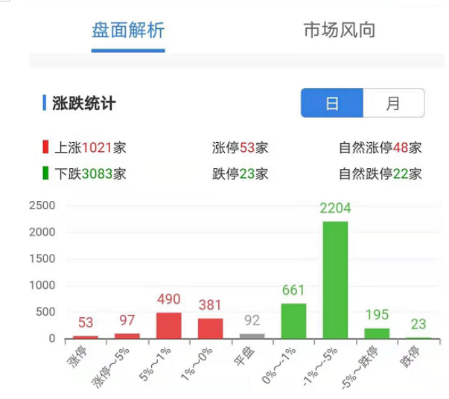
Task: Select the 日 daily view toggle
Action: pyautogui.click(x=332, y=103)
